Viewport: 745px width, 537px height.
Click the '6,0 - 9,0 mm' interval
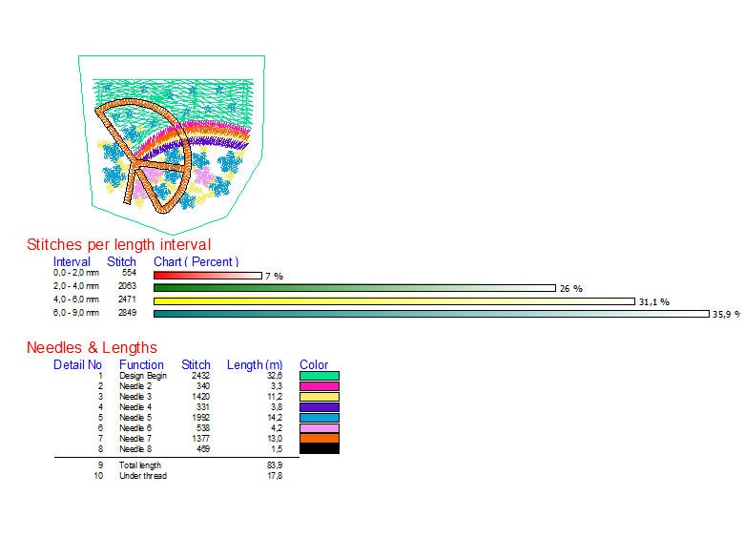[x=76, y=313]
